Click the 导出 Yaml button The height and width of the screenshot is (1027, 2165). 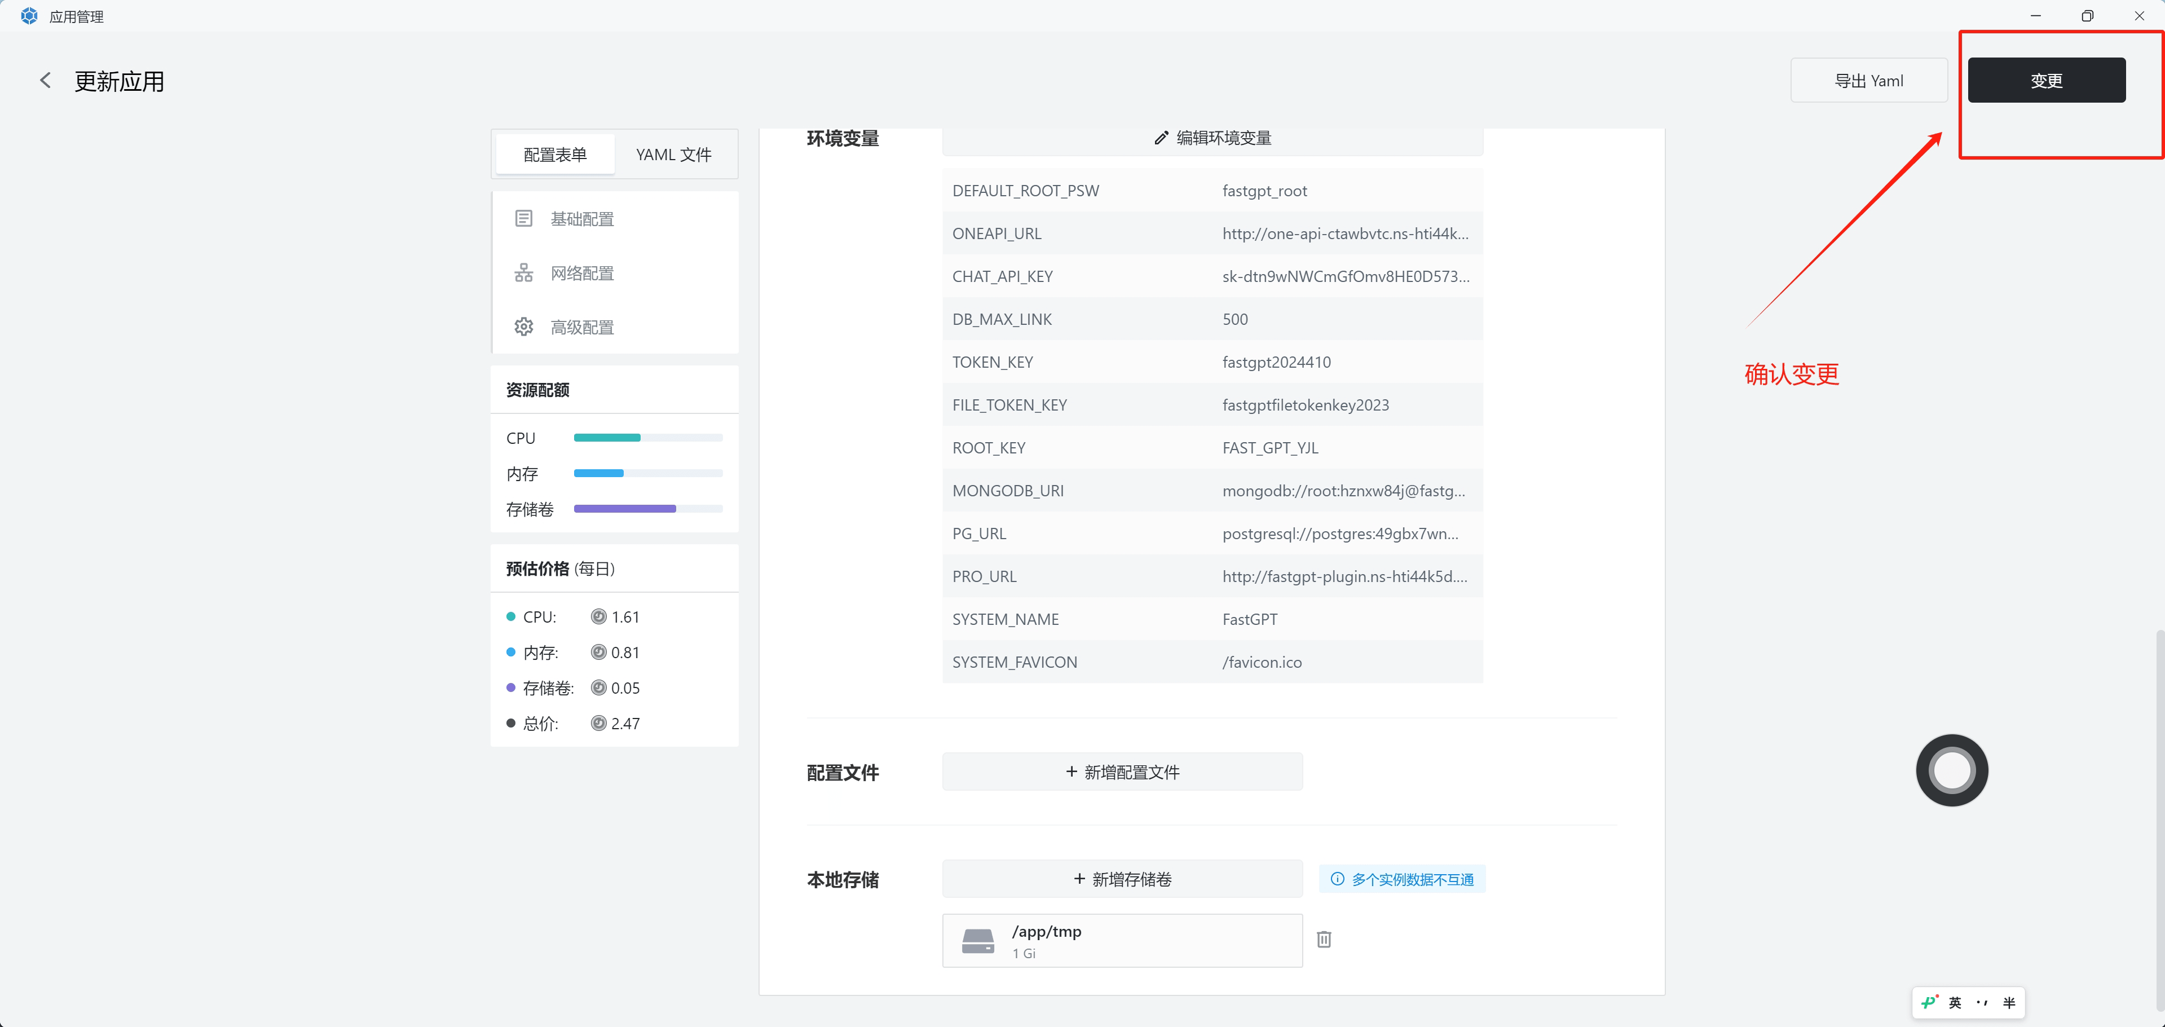pos(1868,81)
